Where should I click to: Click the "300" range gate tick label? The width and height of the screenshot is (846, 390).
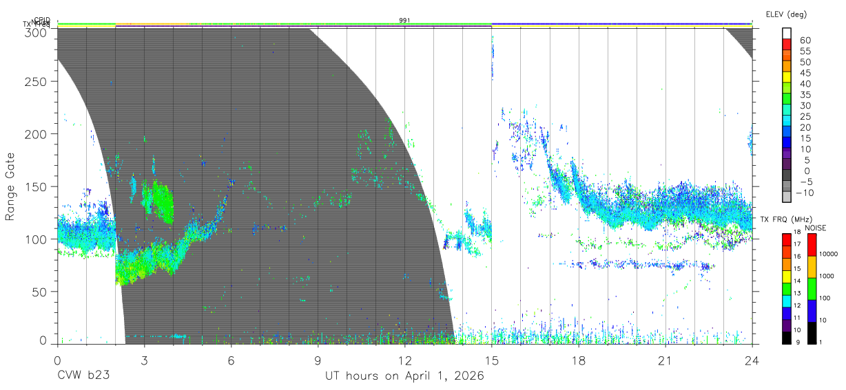click(36, 32)
